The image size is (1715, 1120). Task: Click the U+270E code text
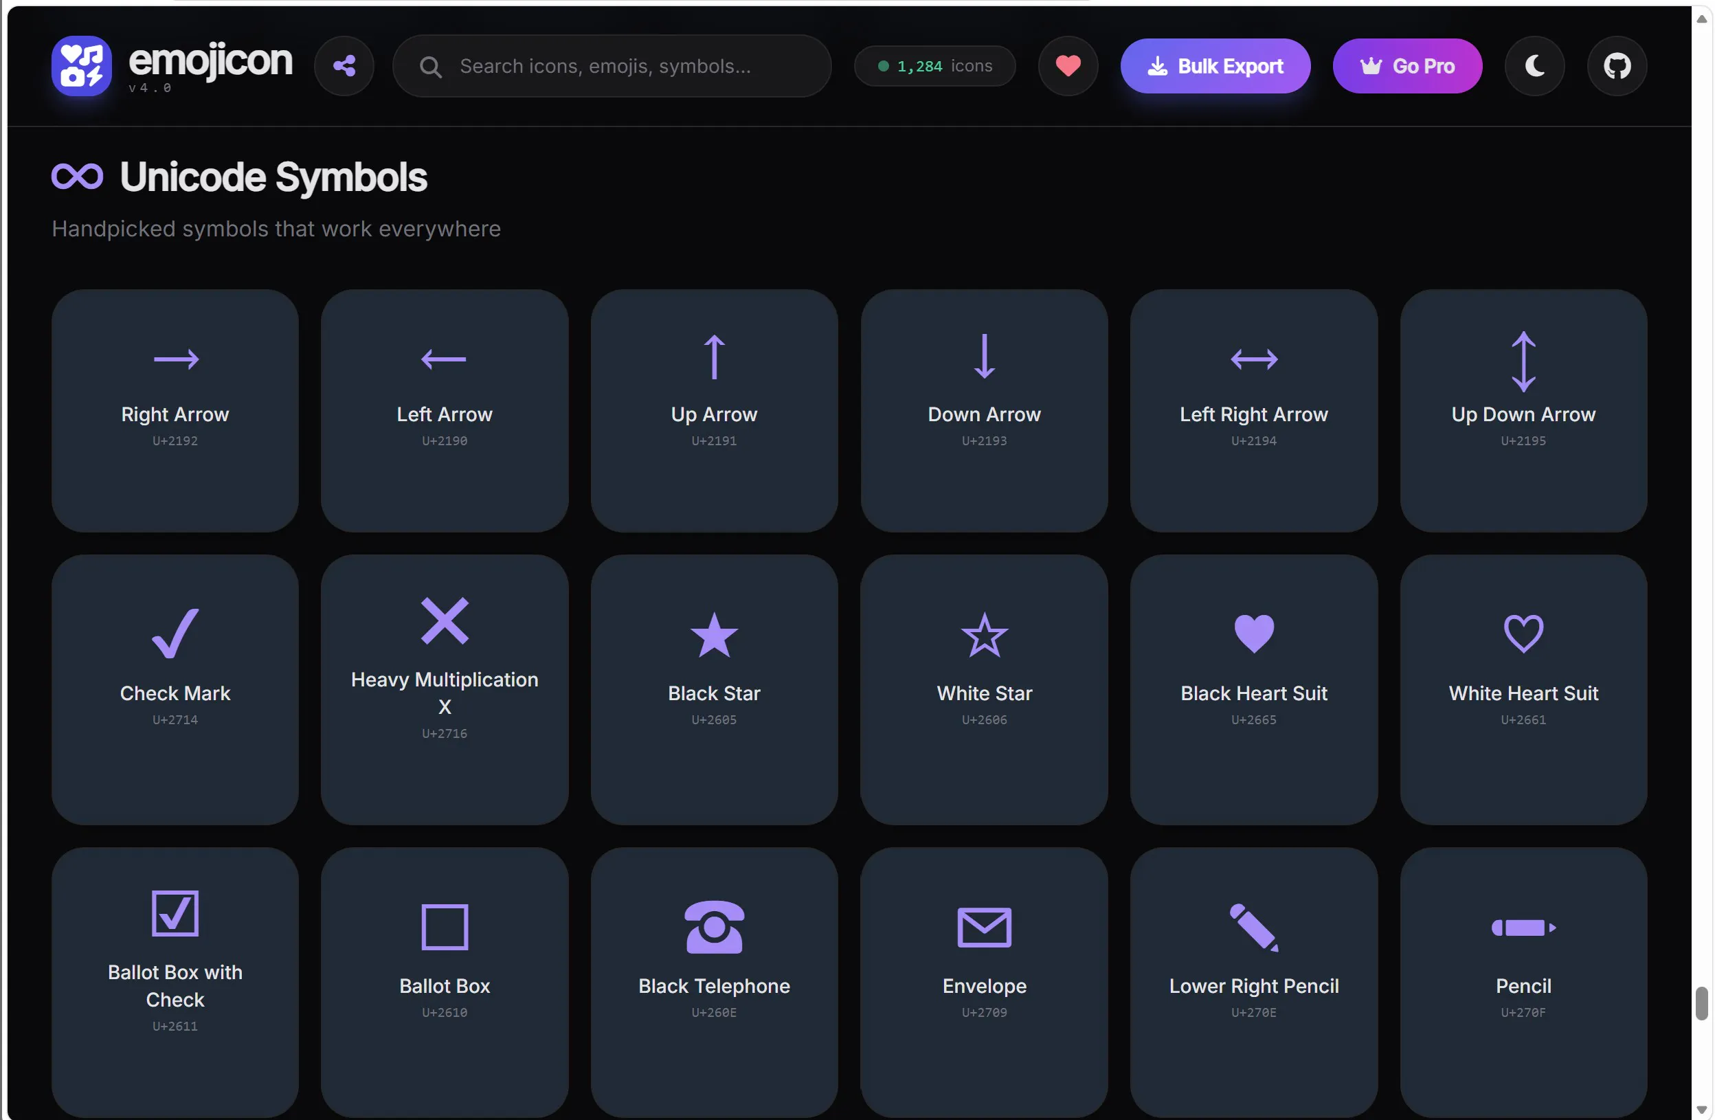[x=1254, y=1012]
